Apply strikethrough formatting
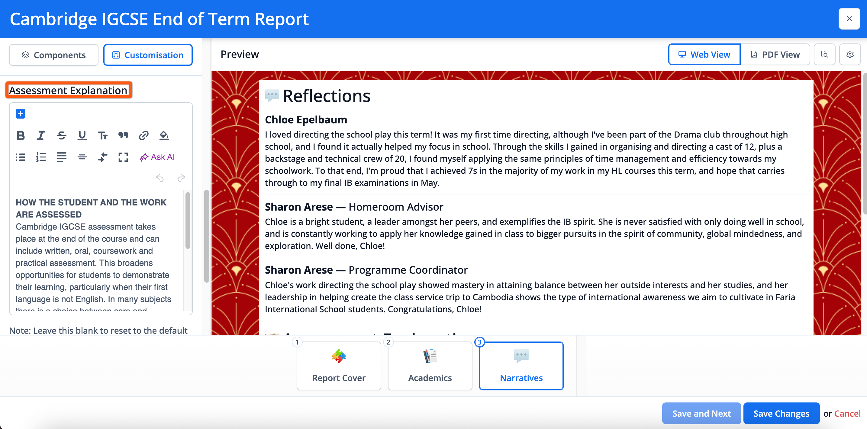 61,135
